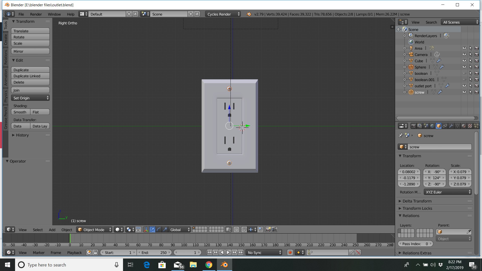Open the Render properties tab (camera icon)
Screen dimensions: 482x271
click(x=413, y=126)
